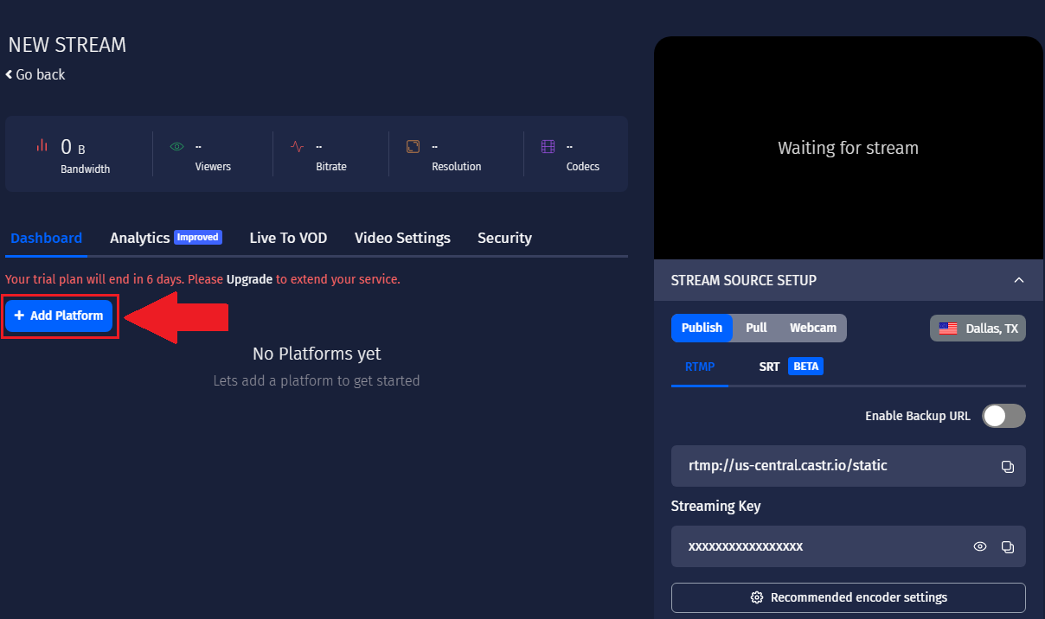
Task: Select the RTMP protocol tab
Action: click(700, 367)
